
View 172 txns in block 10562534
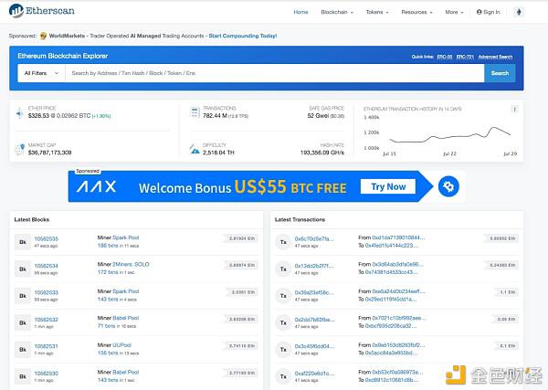(x=108, y=272)
